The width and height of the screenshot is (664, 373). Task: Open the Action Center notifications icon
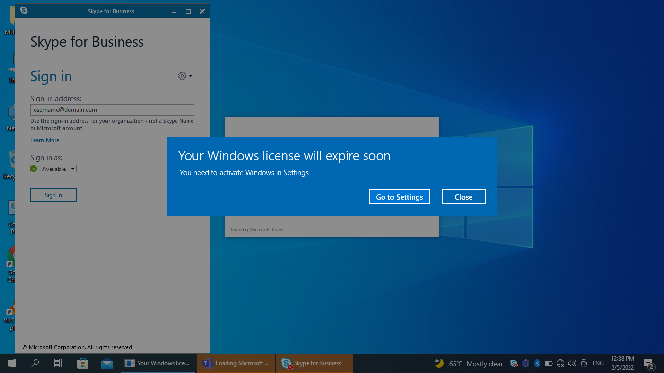[x=649, y=364]
